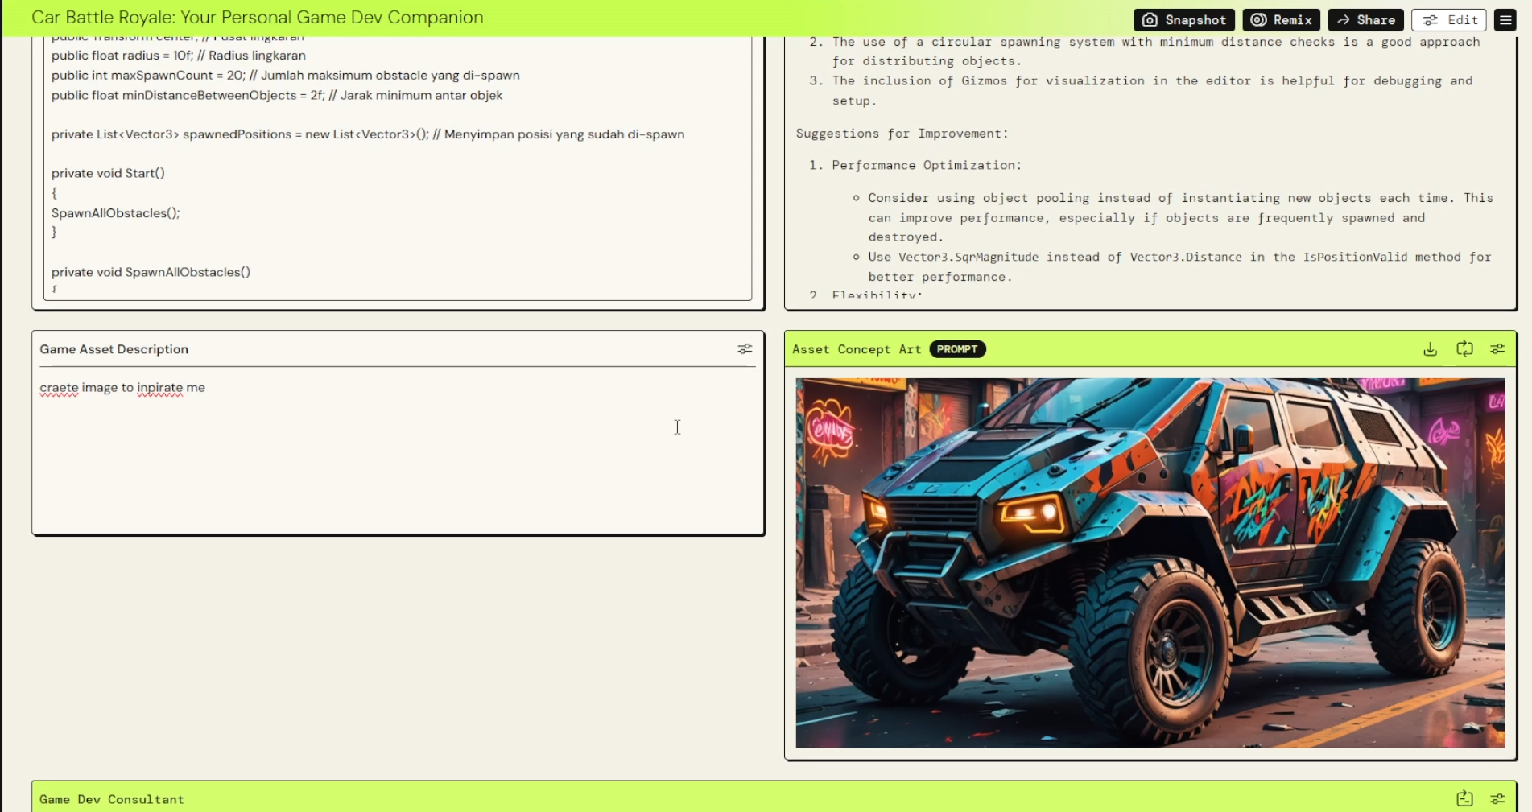Open the Game Asset Description settings sliders

click(745, 348)
